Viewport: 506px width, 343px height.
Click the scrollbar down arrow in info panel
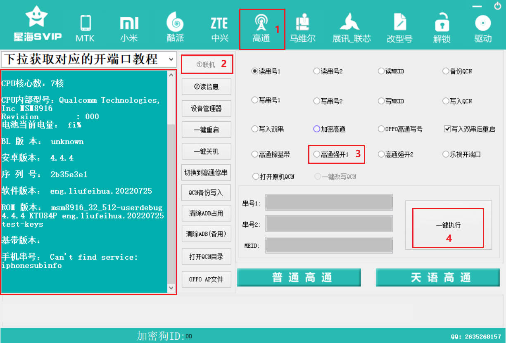pyautogui.click(x=171, y=288)
